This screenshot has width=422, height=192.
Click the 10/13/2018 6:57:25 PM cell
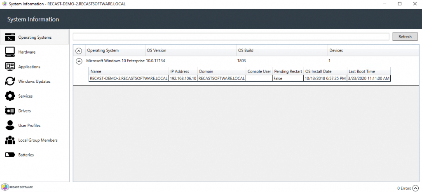(326, 78)
